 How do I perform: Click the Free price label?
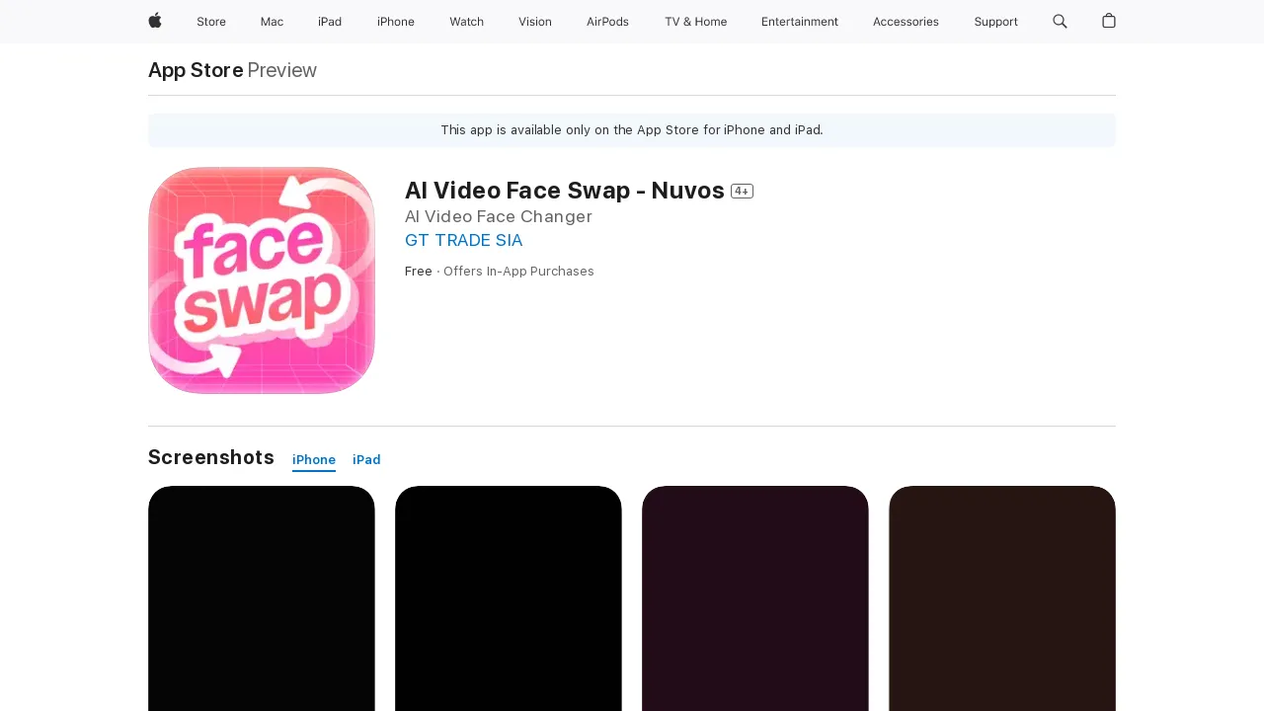pos(419,272)
